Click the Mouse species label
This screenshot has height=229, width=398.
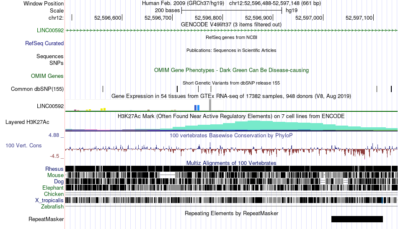[x=55, y=175]
